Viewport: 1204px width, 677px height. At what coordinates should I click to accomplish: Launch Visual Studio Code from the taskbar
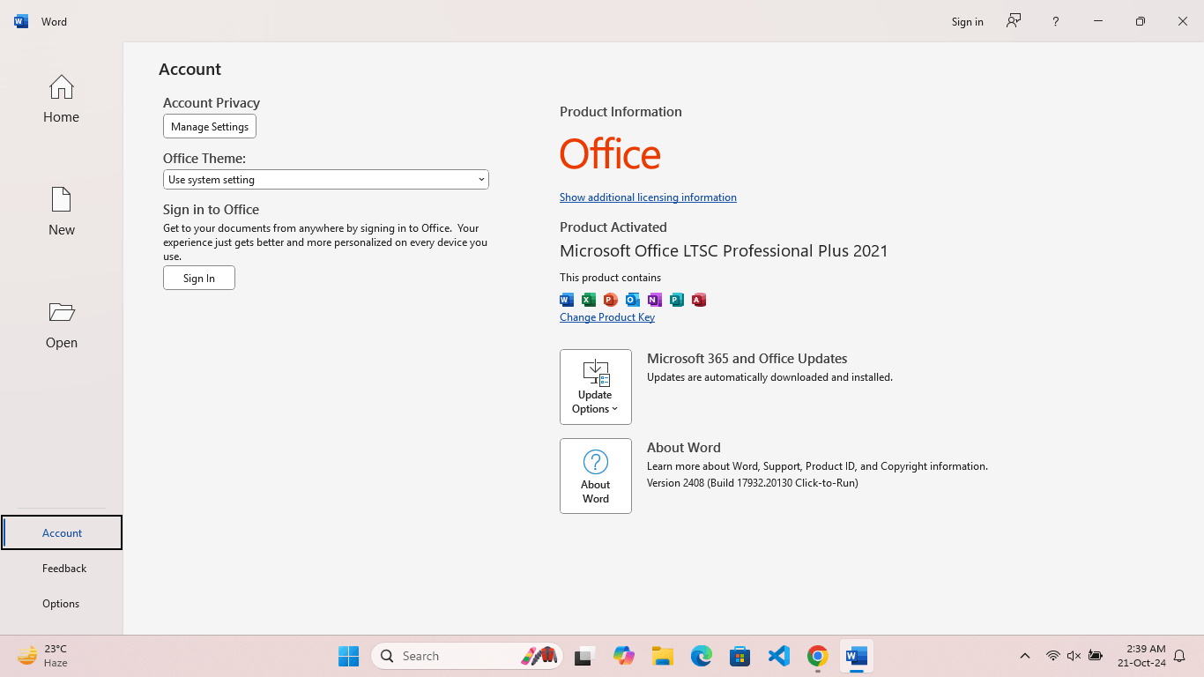click(x=779, y=656)
